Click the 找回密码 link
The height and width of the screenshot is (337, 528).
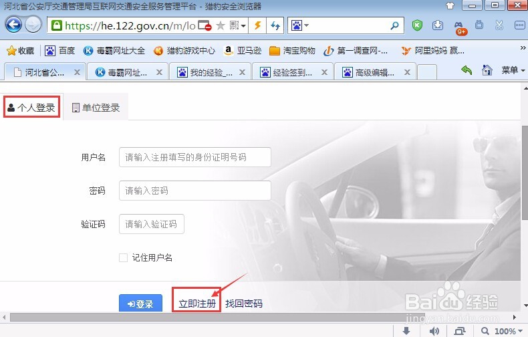pos(244,304)
